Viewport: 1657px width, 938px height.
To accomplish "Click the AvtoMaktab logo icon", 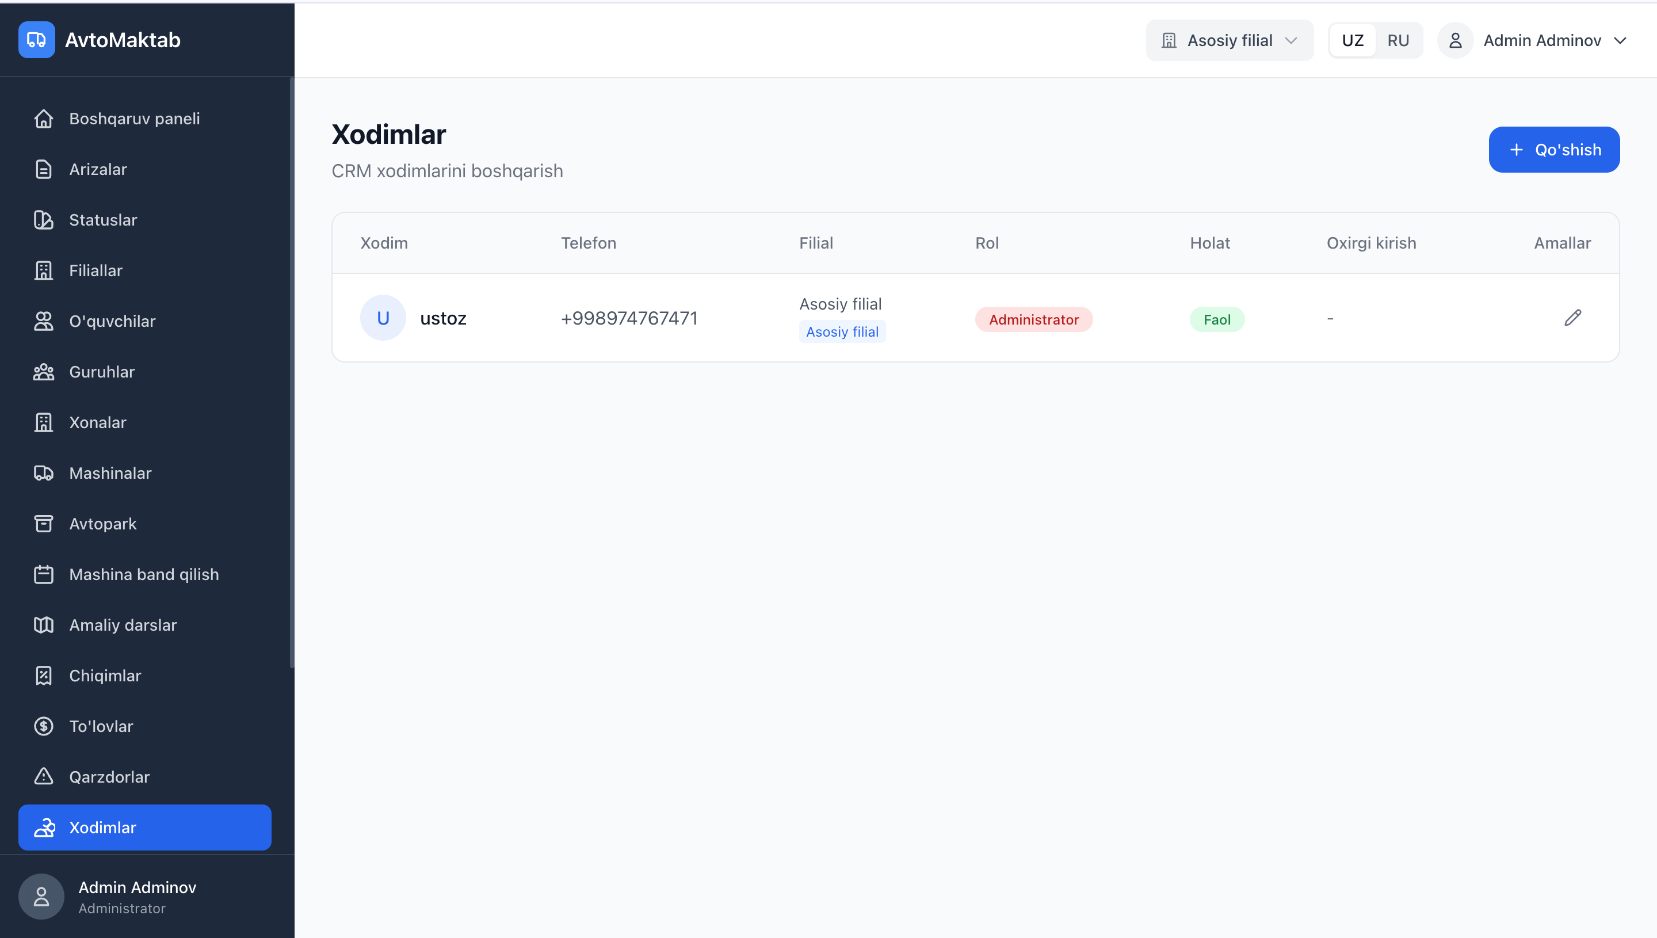I will coord(37,40).
